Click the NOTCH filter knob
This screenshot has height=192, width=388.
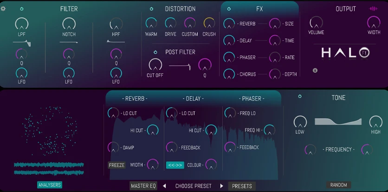(x=69, y=24)
